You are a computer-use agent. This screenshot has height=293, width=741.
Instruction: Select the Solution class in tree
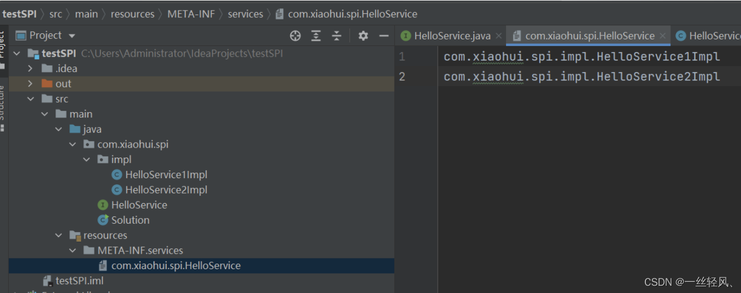tap(123, 220)
